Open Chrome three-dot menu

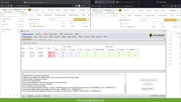pos(89,6)
